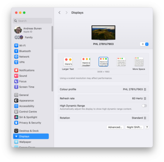Click the Advanced... button
164x162 pixels.
(x=115, y=127)
